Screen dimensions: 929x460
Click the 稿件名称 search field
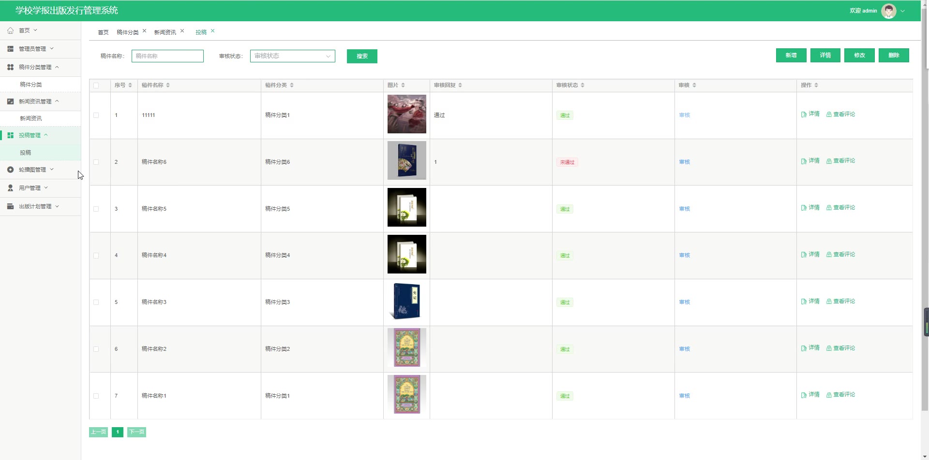(167, 56)
